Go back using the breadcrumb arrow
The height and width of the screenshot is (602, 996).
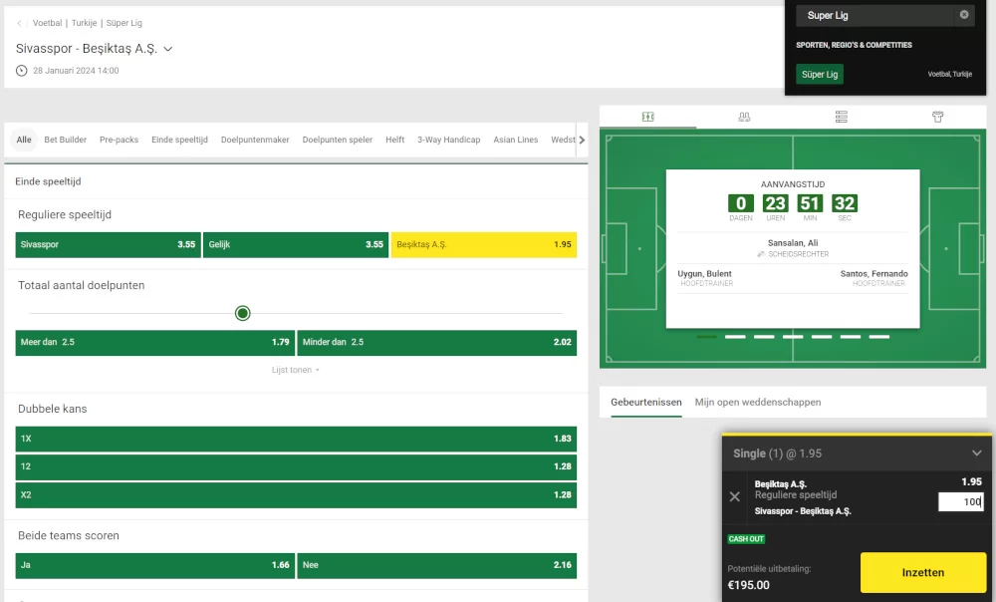(19, 23)
